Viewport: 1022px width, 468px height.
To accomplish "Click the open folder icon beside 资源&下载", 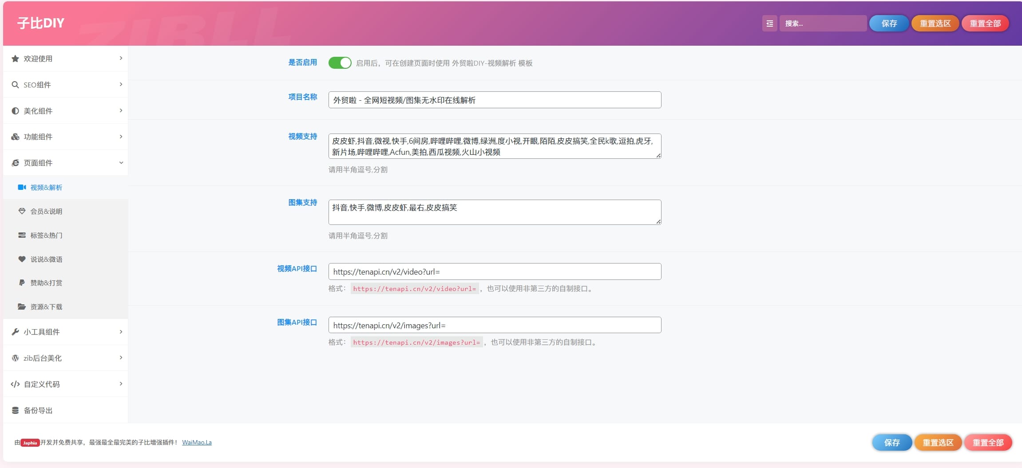I will [22, 307].
